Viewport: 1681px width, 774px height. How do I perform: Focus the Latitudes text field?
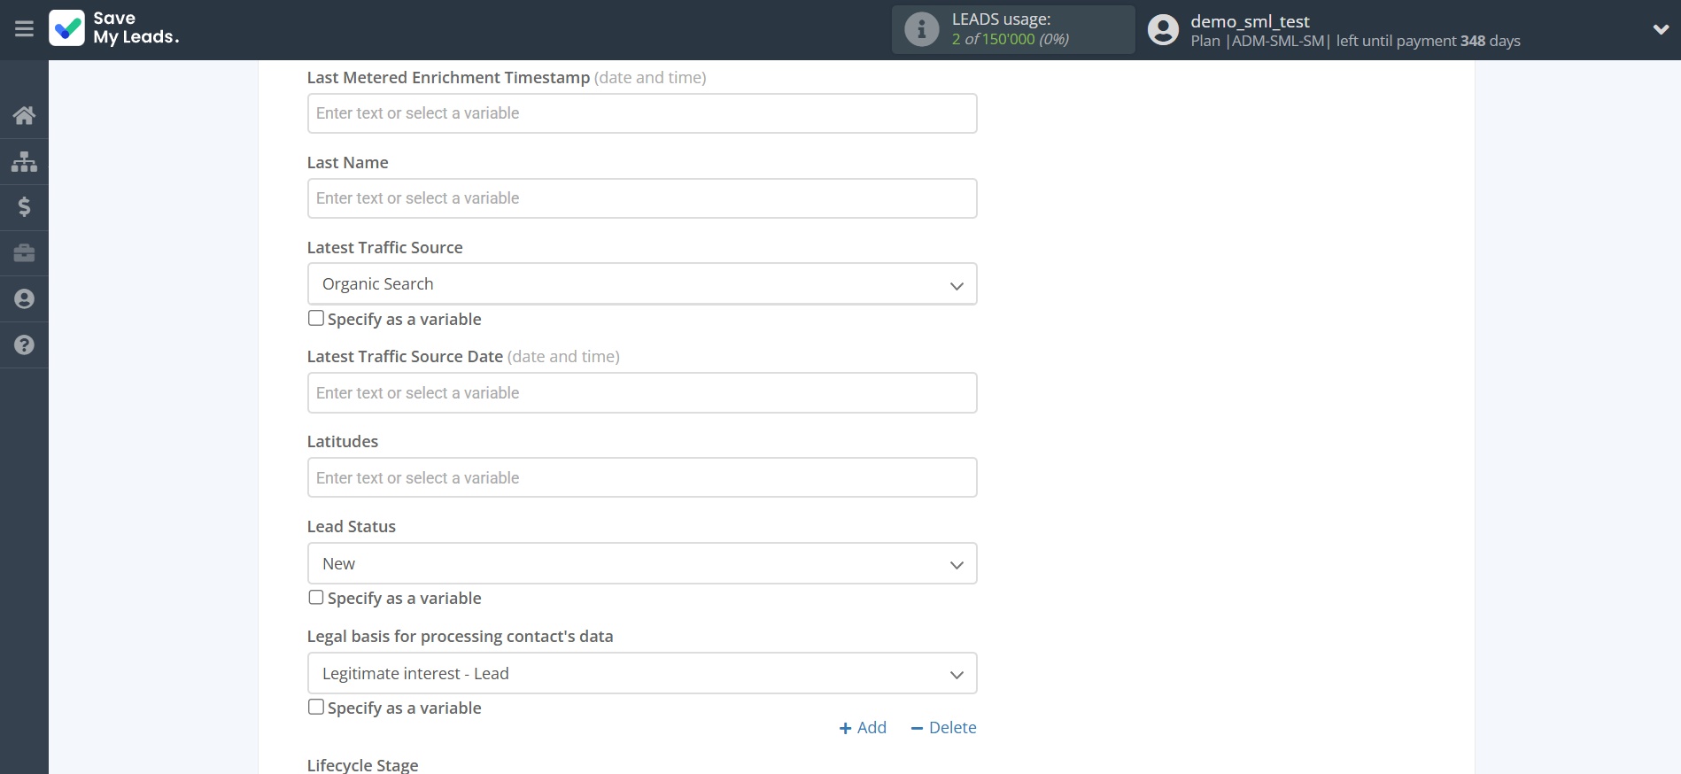pyautogui.click(x=641, y=477)
